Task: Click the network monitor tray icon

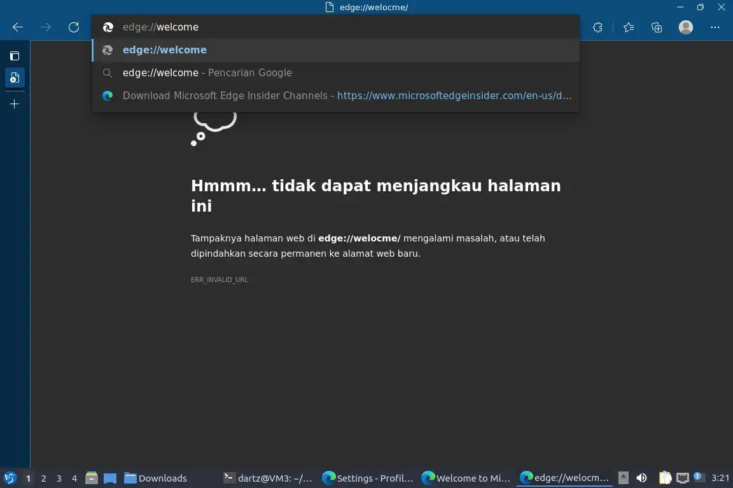Action: pos(683,478)
